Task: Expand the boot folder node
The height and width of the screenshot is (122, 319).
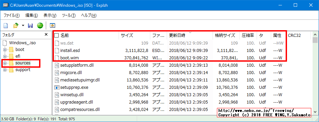Action: (5, 50)
